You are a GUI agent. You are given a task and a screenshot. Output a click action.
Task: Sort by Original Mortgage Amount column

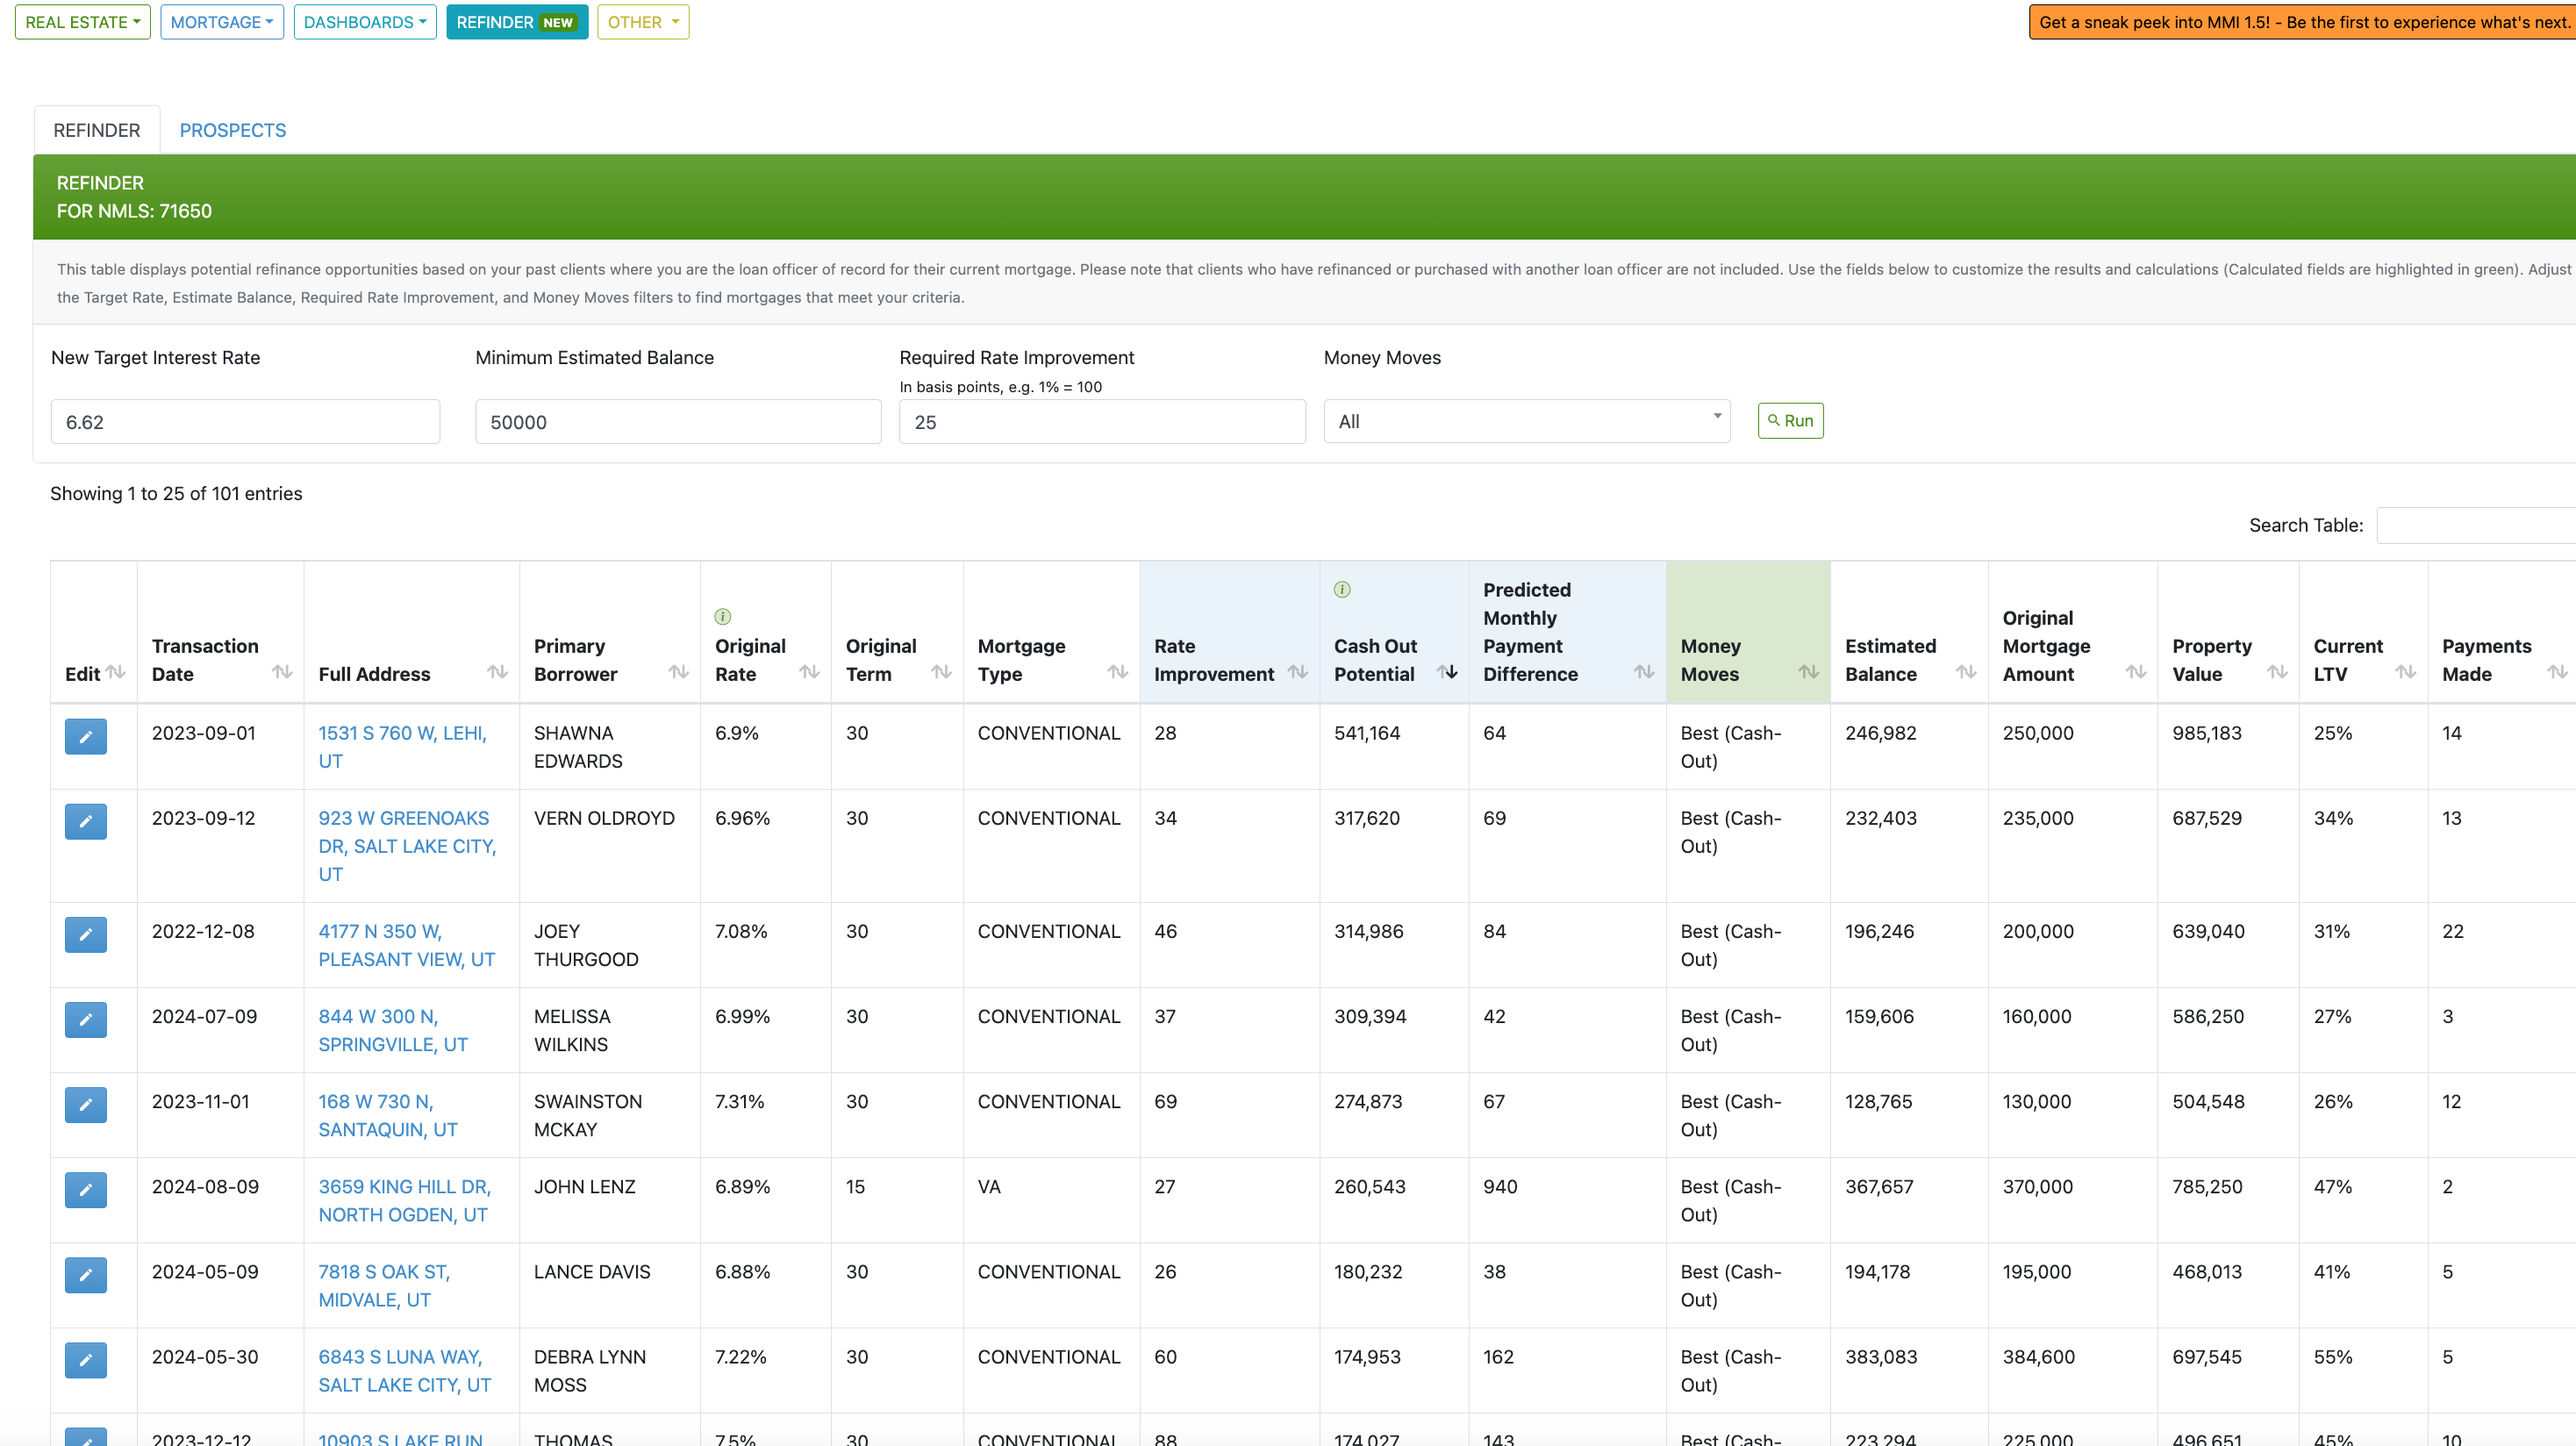coord(2136,672)
